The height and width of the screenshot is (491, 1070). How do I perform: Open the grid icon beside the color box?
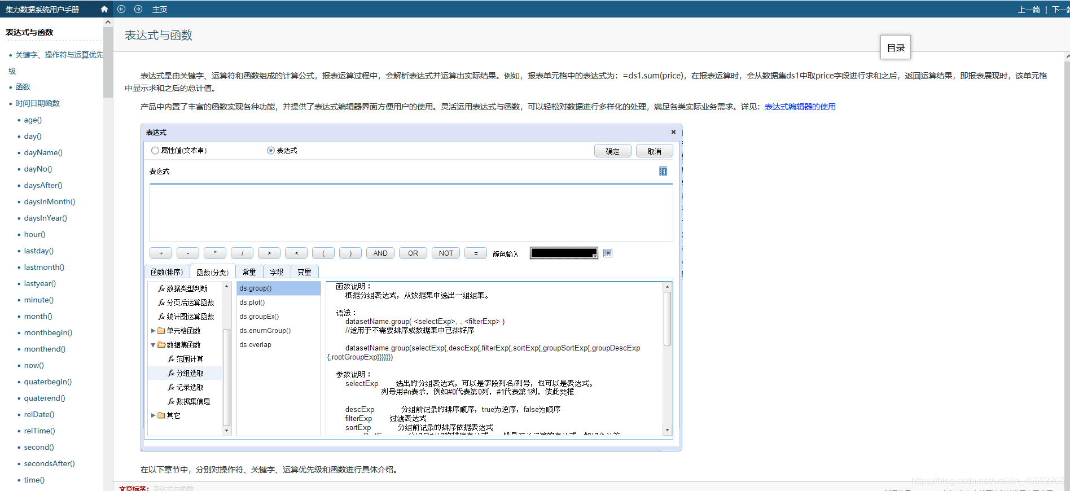608,253
